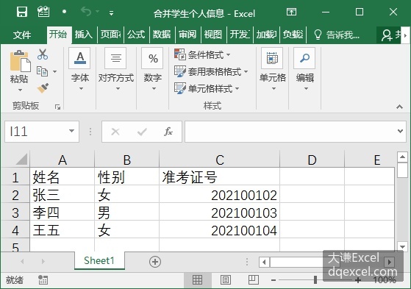Click cell containing 张三
Screen dimensions: 411x289
(62, 195)
